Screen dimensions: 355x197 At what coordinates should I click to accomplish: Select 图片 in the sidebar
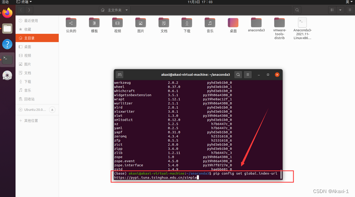pos(37,64)
